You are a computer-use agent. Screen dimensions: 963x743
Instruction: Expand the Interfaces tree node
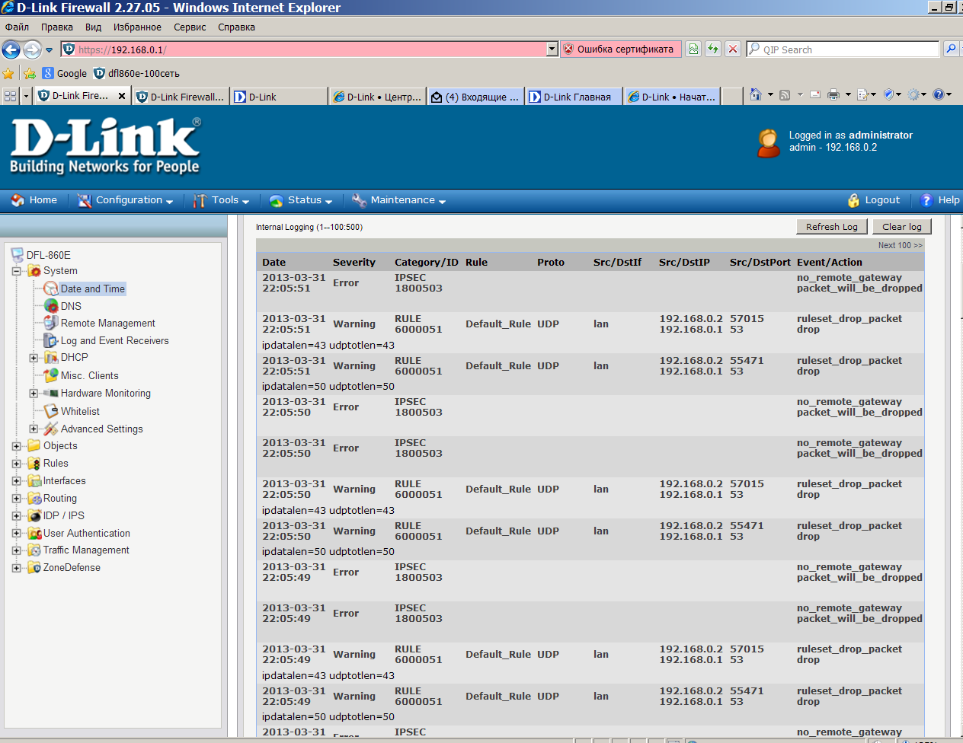pyautogui.click(x=16, y=481)
